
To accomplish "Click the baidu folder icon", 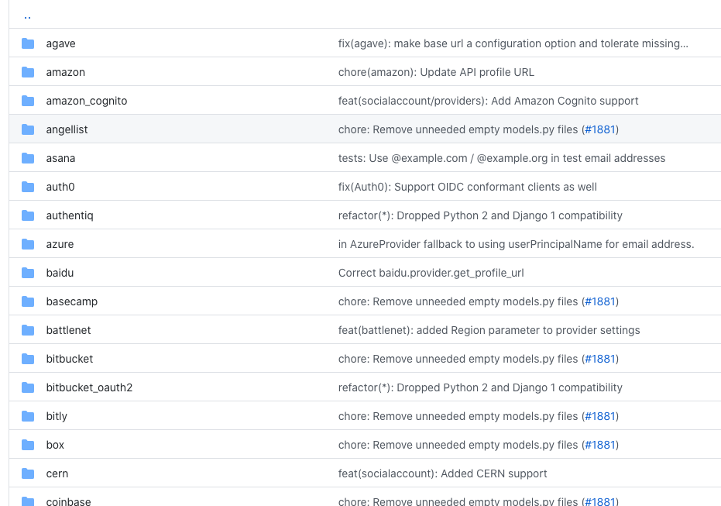I will pos(28,273).
